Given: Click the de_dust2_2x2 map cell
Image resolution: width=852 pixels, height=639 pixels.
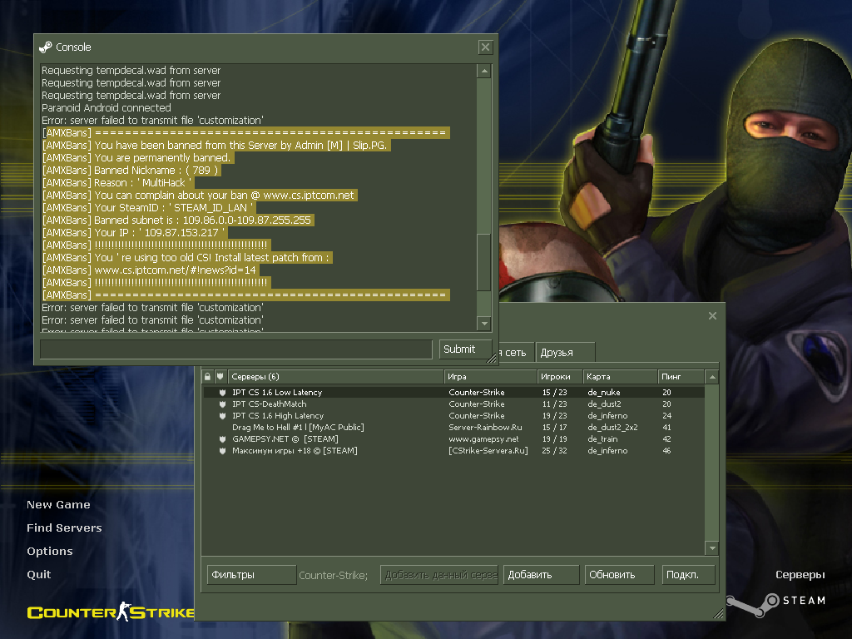Looking at the screenshot, I should pos(612,428).
